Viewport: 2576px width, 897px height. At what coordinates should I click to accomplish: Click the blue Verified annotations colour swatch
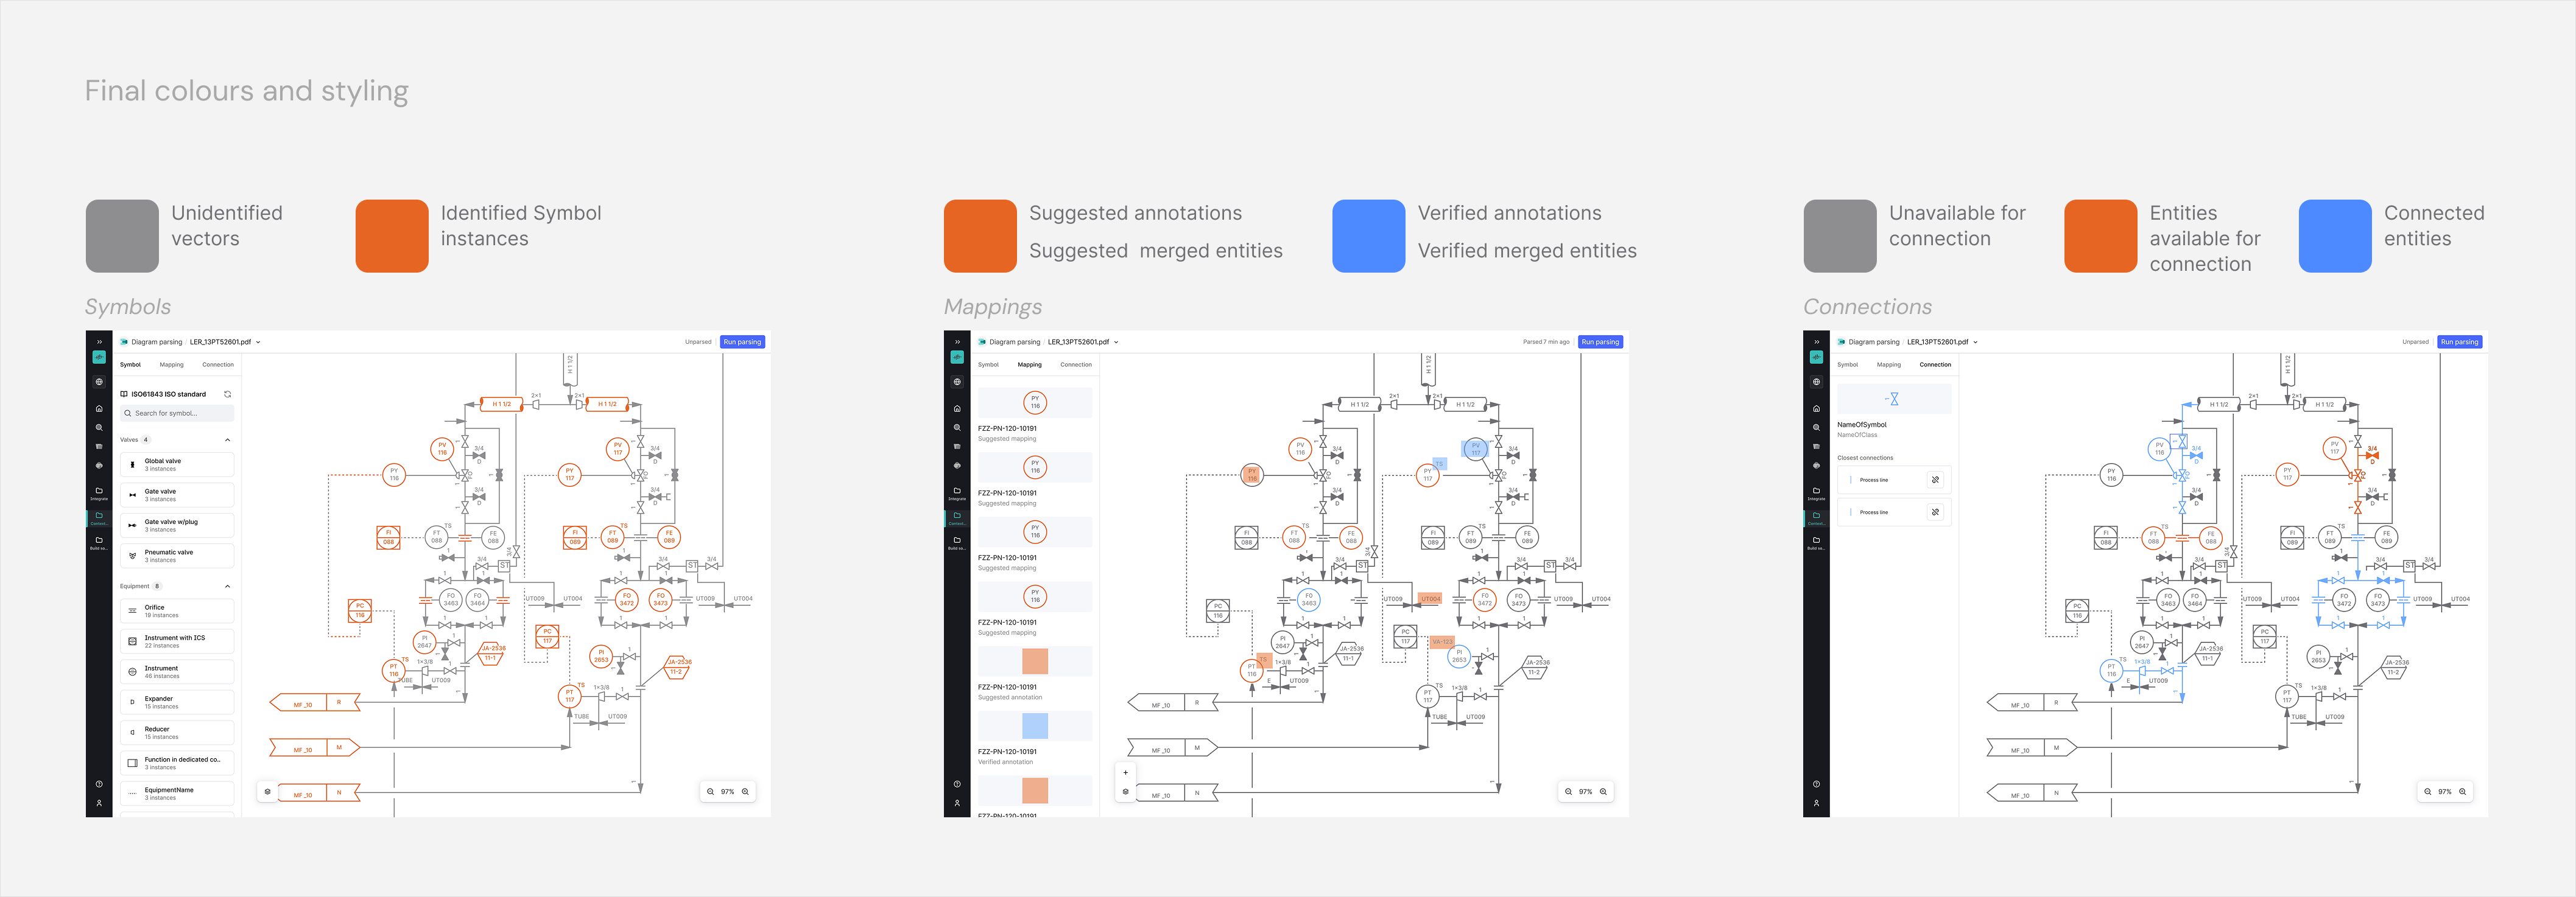[x=1368, y=236]
